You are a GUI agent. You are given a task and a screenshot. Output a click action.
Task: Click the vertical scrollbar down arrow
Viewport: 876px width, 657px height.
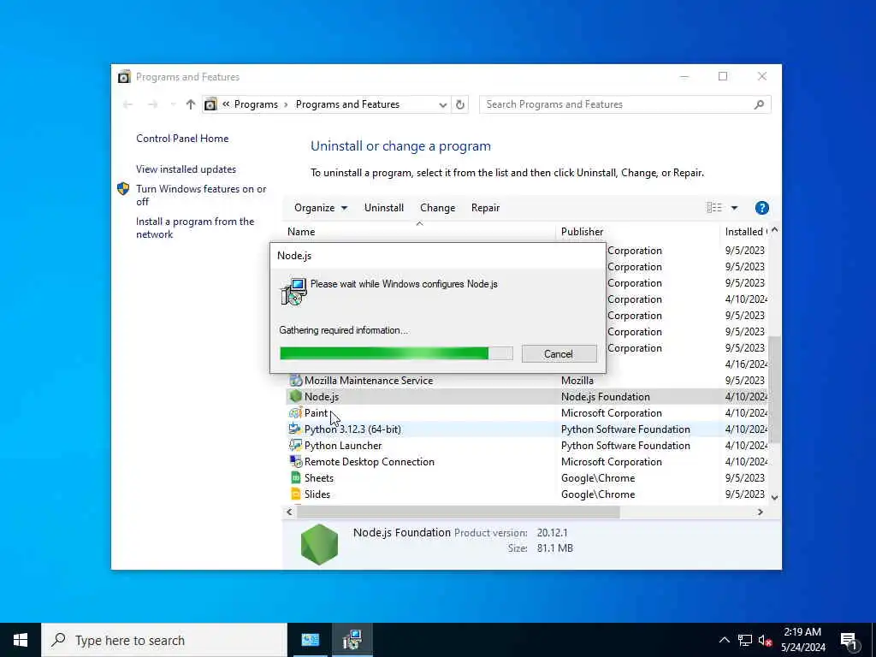click(x=775, y=497)
